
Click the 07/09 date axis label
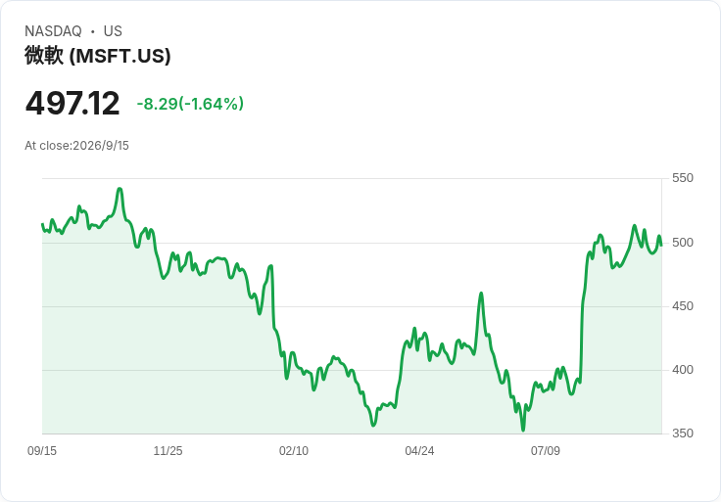click(x=546, y=451)
